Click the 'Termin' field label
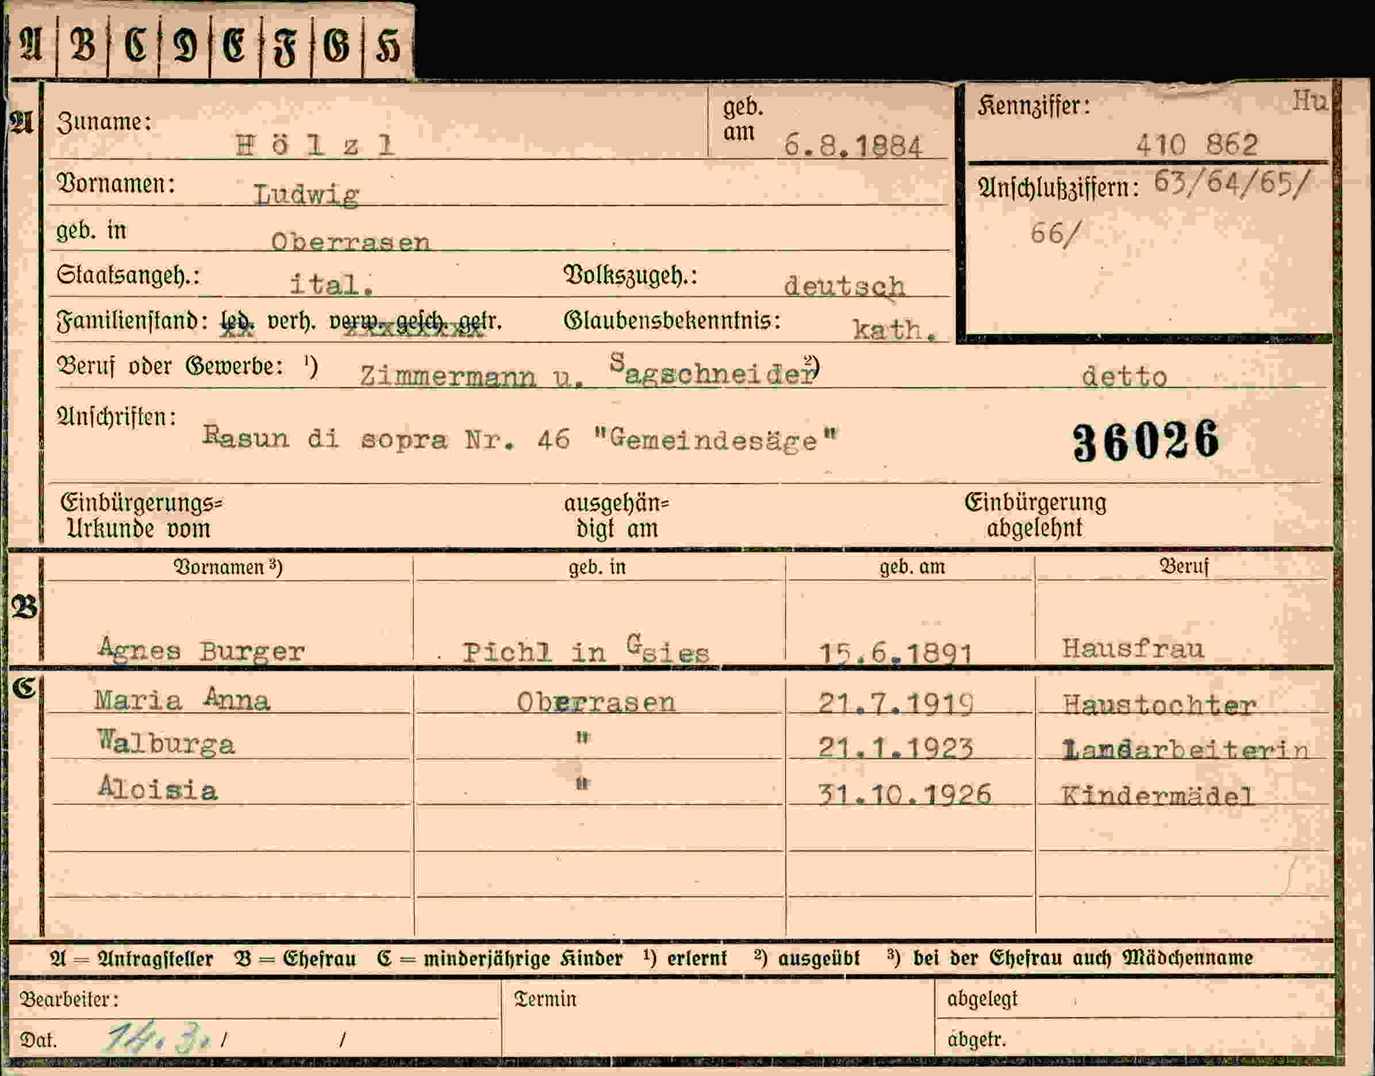The height and width of the screenshot is (1076, 1375). tap(545, 999)
